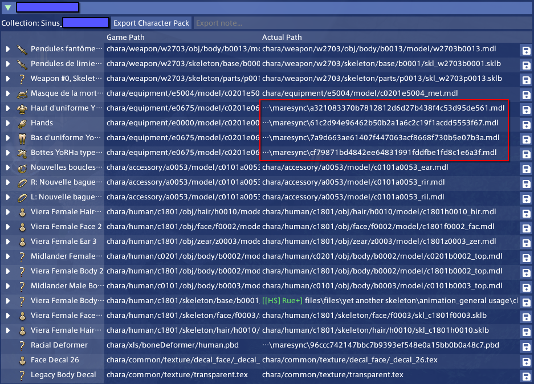
Task: Save the Pendules fantôme model file
Action: pyautogui.click(x=526, y=51)
